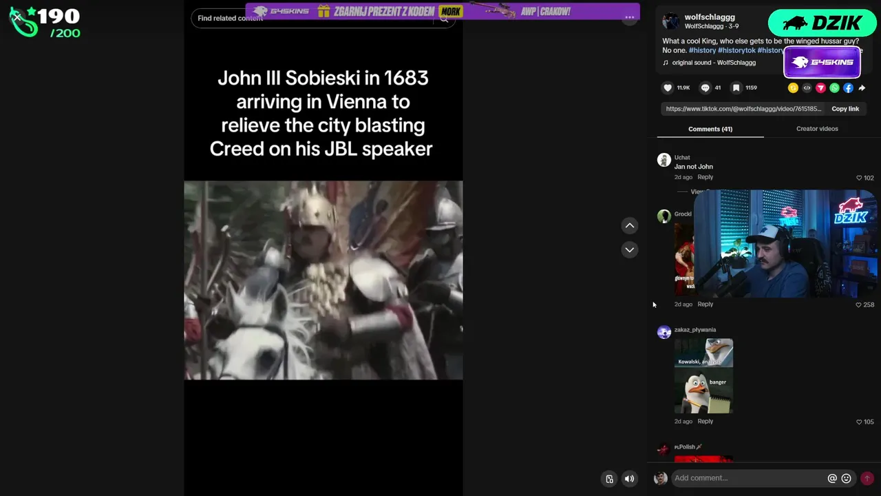Click the video URL text field
Viewport: 881px width, 496px height.
point(743,109)
